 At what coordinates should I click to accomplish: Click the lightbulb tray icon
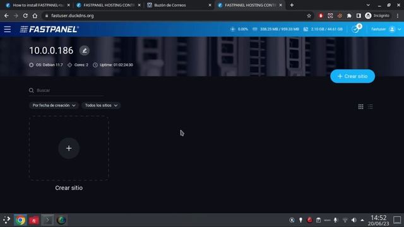click(x=300, y=220)
